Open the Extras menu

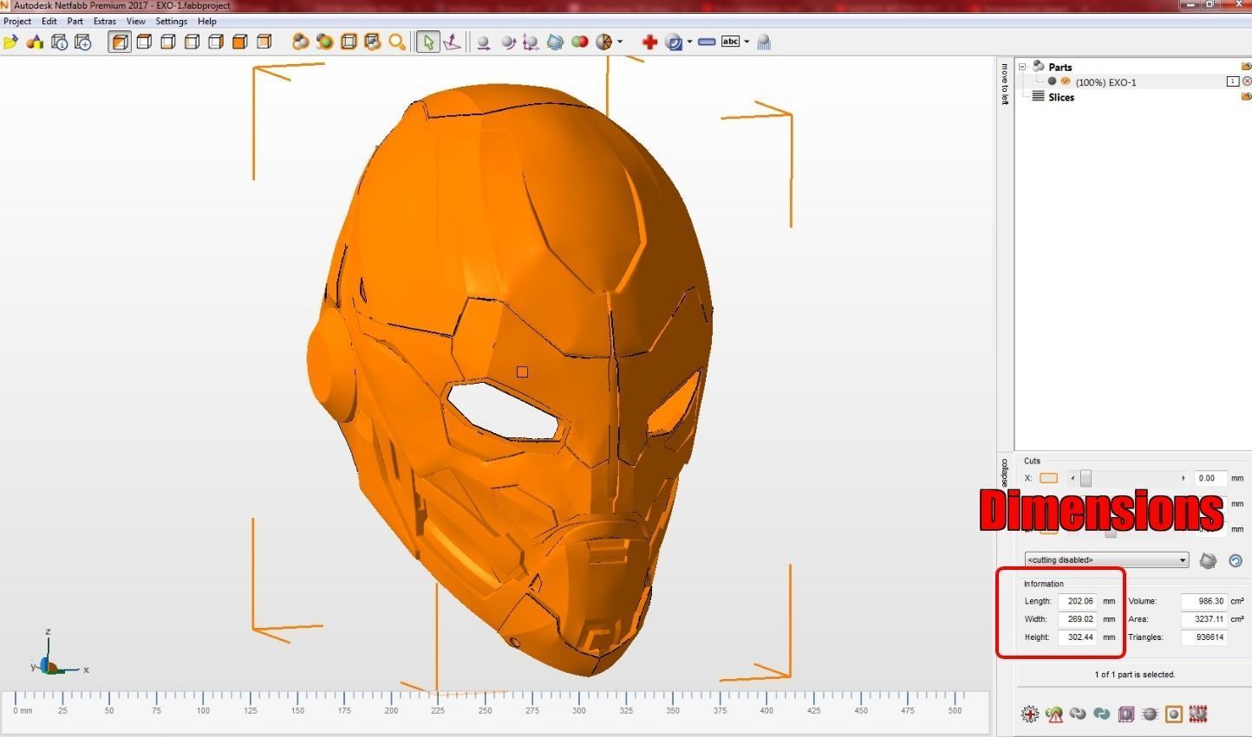coord(105,21)
